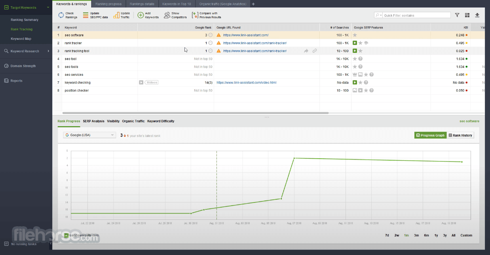Open the Quick Filter search options dropdown
The height and width of the screenshot is (255, 490).
(378, 15)
